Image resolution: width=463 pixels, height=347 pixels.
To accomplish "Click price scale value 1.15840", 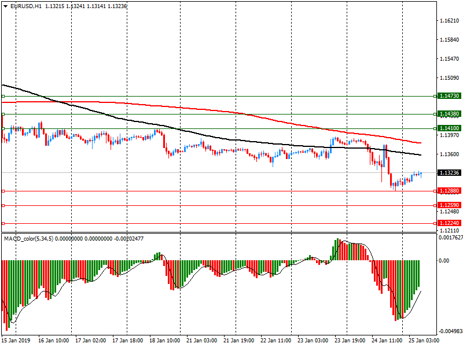I will pyautogui.click(x=450, y=40).
